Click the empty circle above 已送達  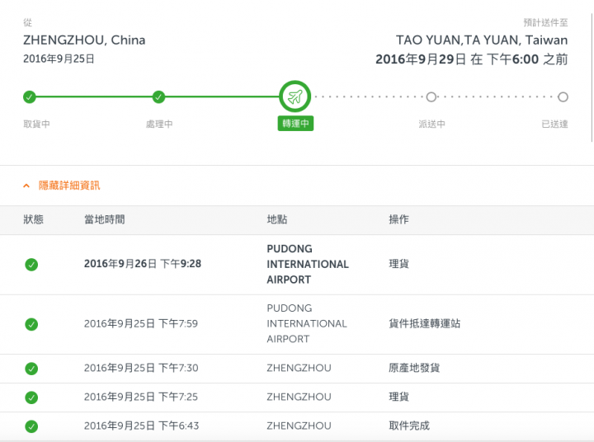[563, 97]
